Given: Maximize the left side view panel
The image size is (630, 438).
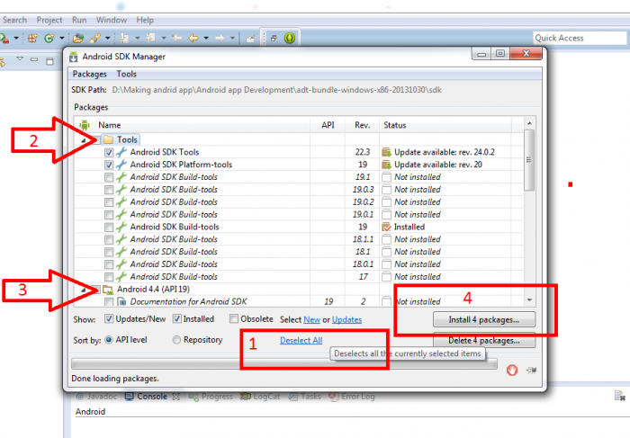Looking at the screenshot, I should click(x=49, y=61).
